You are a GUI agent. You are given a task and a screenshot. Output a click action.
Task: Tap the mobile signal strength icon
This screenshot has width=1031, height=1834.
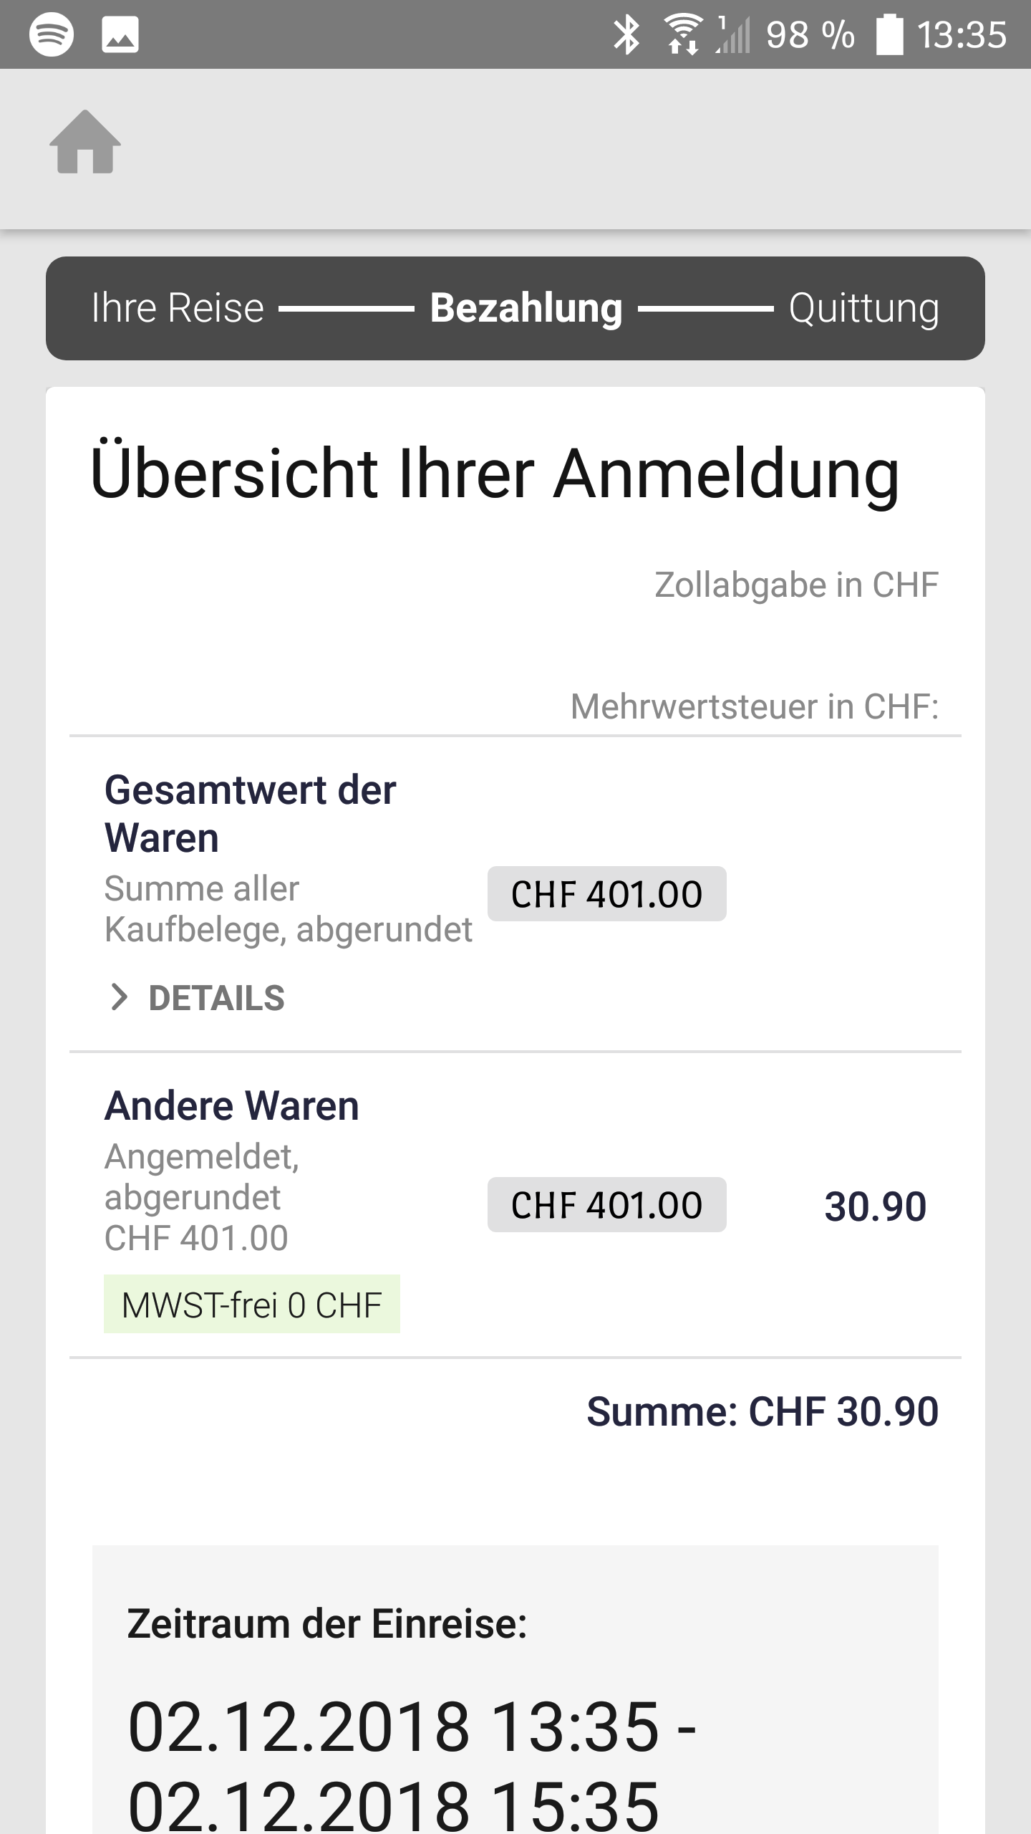[733, 34]
